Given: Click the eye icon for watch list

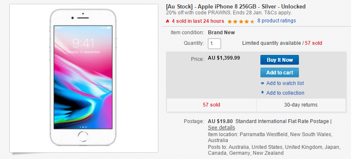Looking at the screenshot, I should [x=263, y=83].
